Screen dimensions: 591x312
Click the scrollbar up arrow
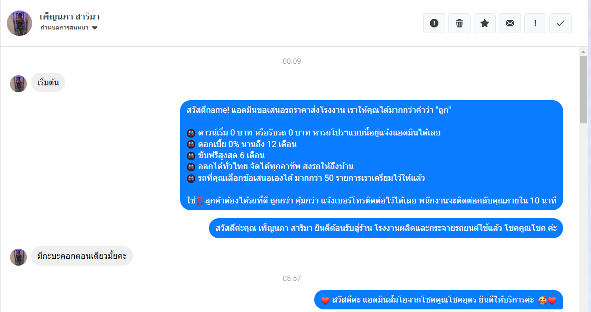pos(583,52)
